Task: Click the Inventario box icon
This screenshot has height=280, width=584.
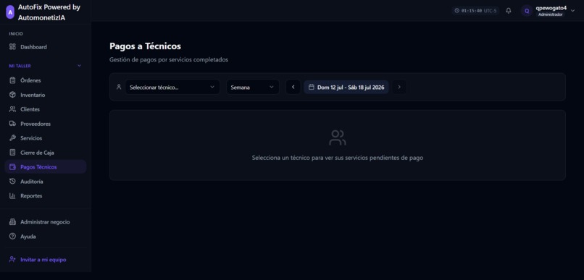Action: click(x=12, y=95)
